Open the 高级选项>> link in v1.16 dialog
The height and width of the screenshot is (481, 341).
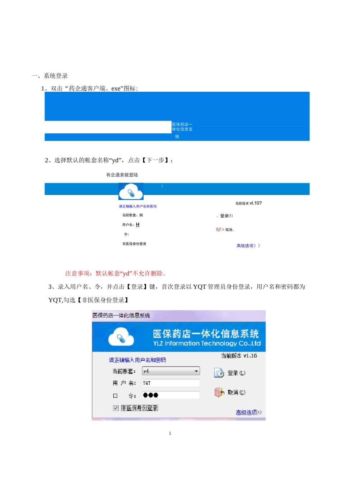(x=249, y=413)
